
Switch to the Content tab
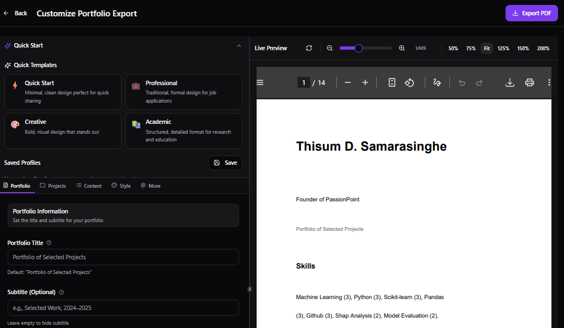point(89,186)
